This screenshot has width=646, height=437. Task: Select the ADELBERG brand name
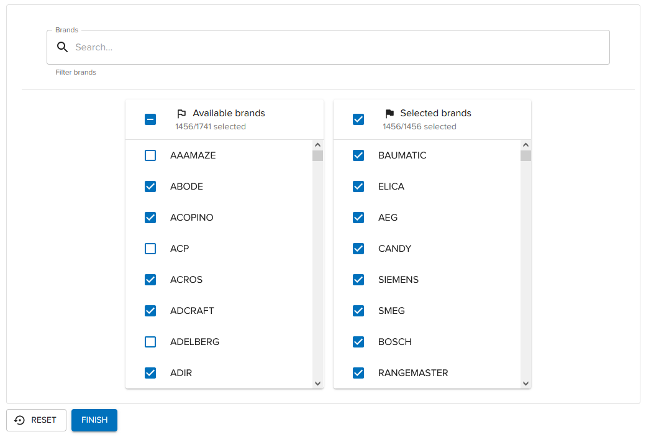[194, 342]
